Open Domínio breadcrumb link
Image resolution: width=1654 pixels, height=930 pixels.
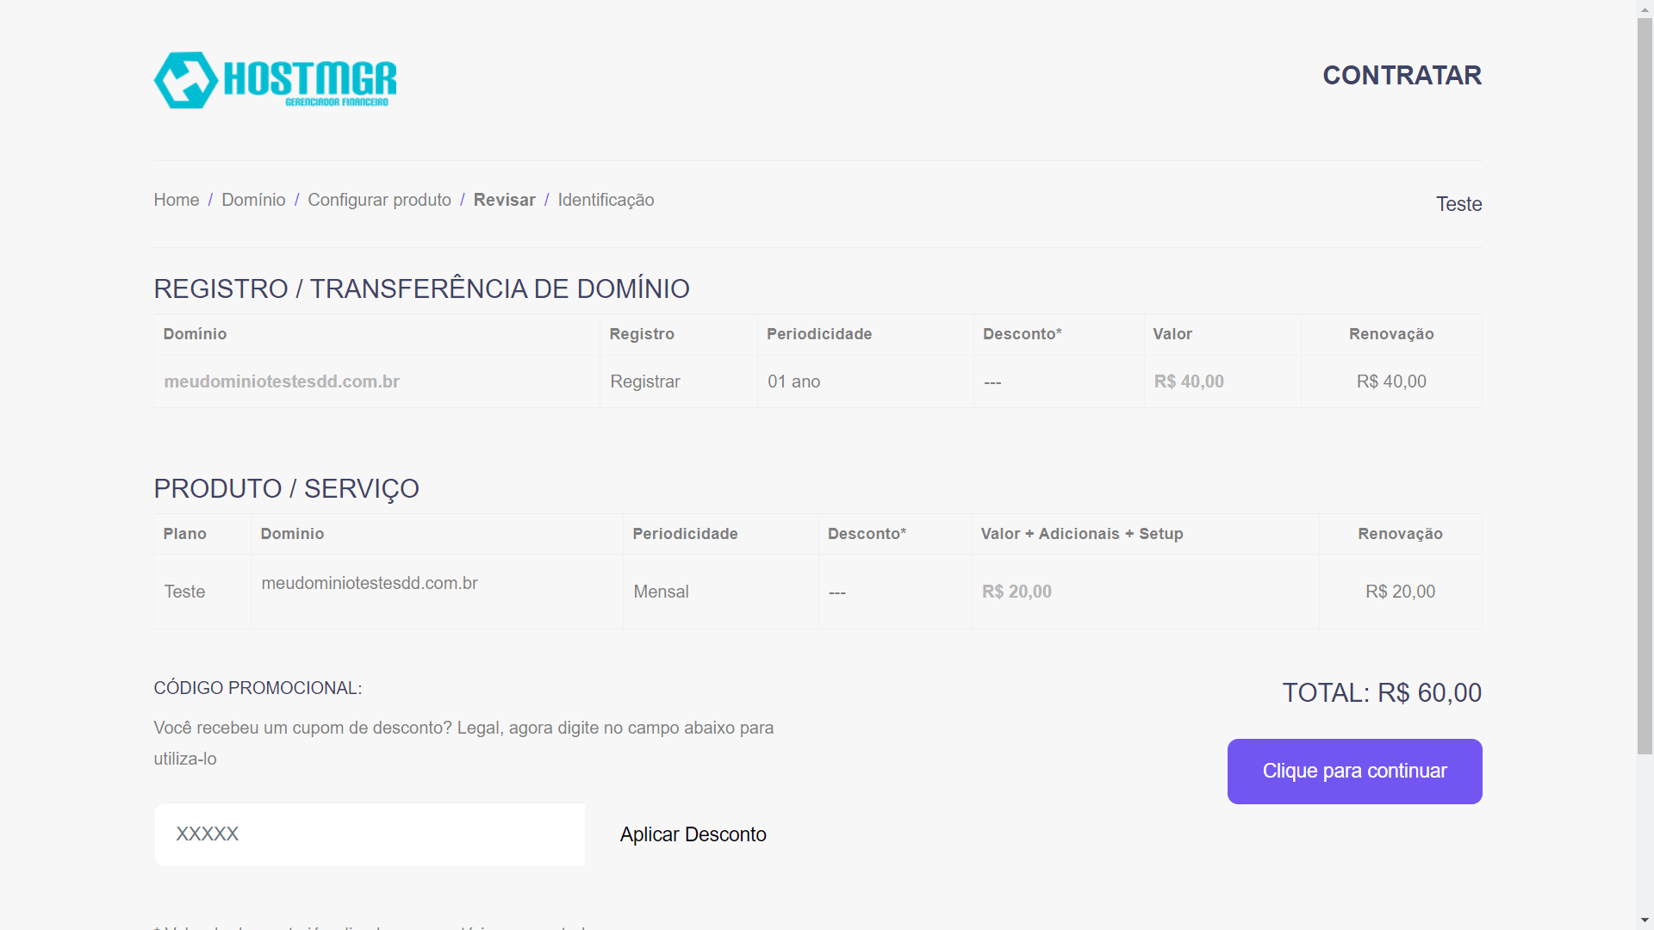pyautogui.click(x=253, y=200)
